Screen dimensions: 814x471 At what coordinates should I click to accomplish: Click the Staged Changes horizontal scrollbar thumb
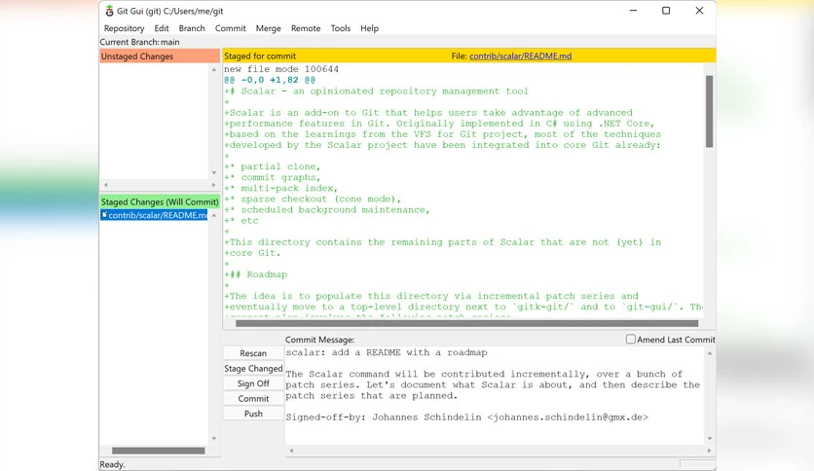pos(159,451)
